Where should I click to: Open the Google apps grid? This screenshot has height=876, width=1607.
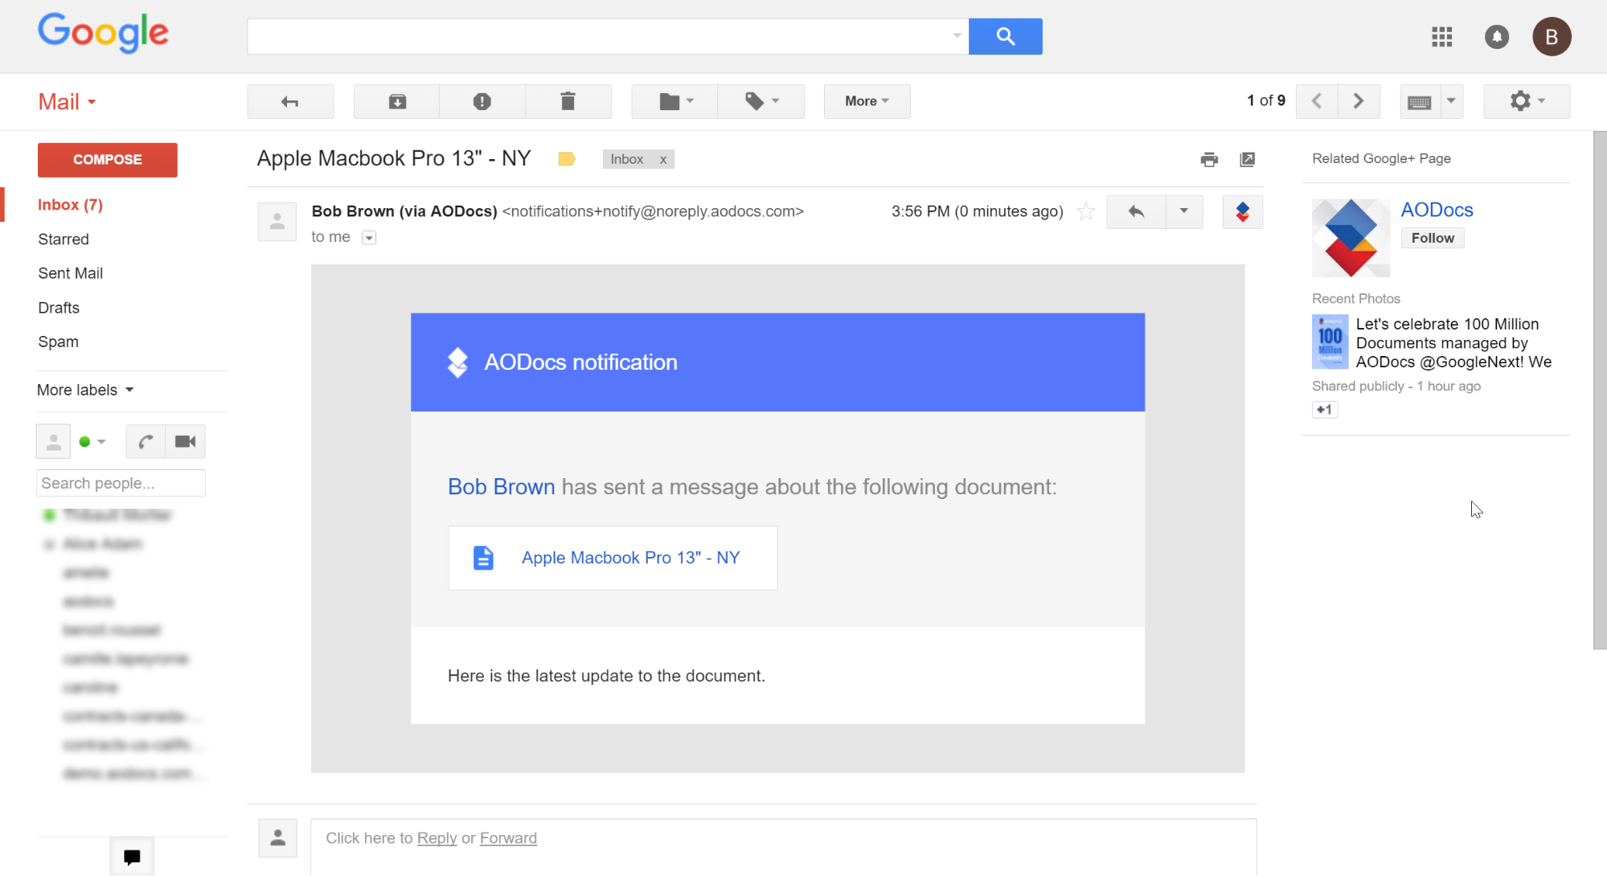(x=1441, y=37)
